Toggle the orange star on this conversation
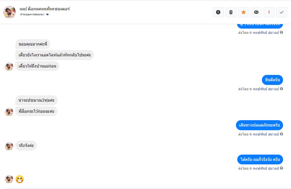 244,12
